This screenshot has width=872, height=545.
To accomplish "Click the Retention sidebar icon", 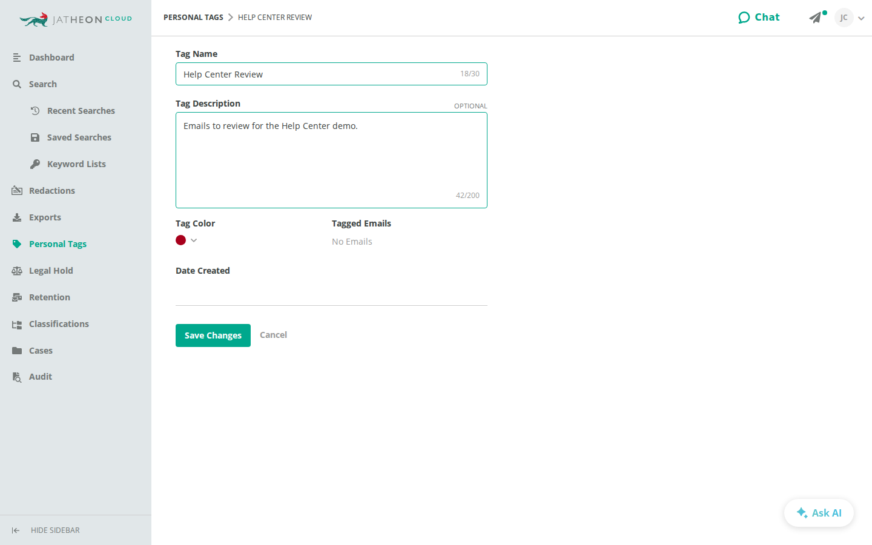I will coord(17,297).
